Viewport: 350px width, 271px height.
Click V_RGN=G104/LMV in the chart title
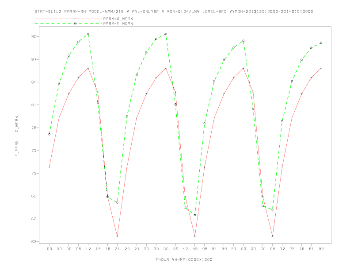coord(180,12)
